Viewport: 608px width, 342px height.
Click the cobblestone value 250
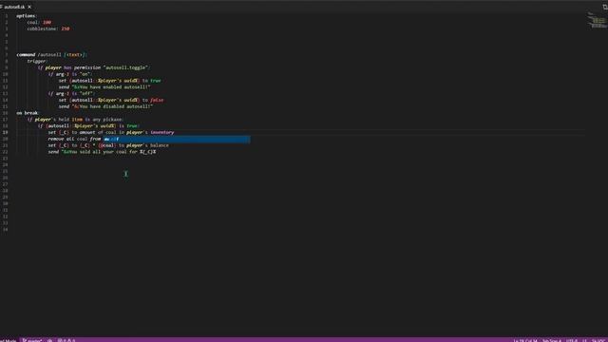coord(66,28)
